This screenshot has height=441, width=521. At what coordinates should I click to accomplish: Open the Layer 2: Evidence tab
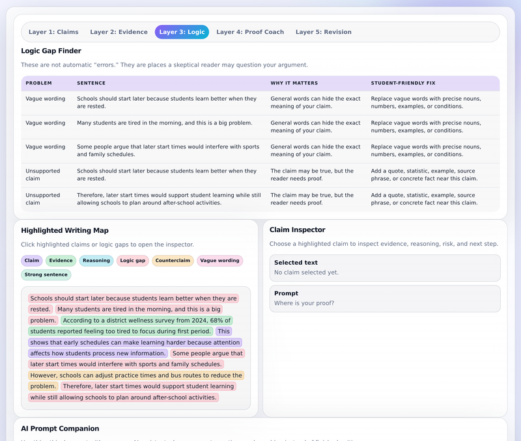[x=119, y=32]
